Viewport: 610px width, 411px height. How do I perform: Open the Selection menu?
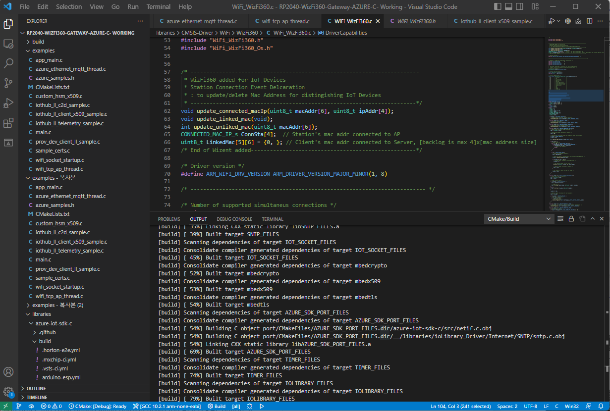[69, 7]
